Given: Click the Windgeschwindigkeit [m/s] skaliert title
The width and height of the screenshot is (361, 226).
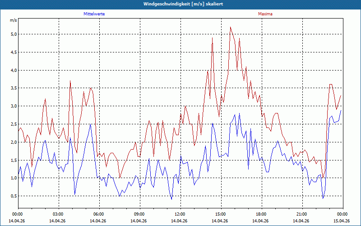Looking at the screenshot, I should tap(183, 4).
